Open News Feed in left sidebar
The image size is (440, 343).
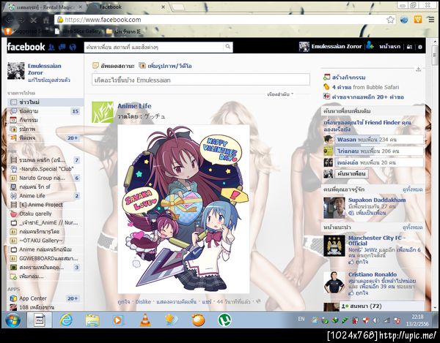point(45,102)
